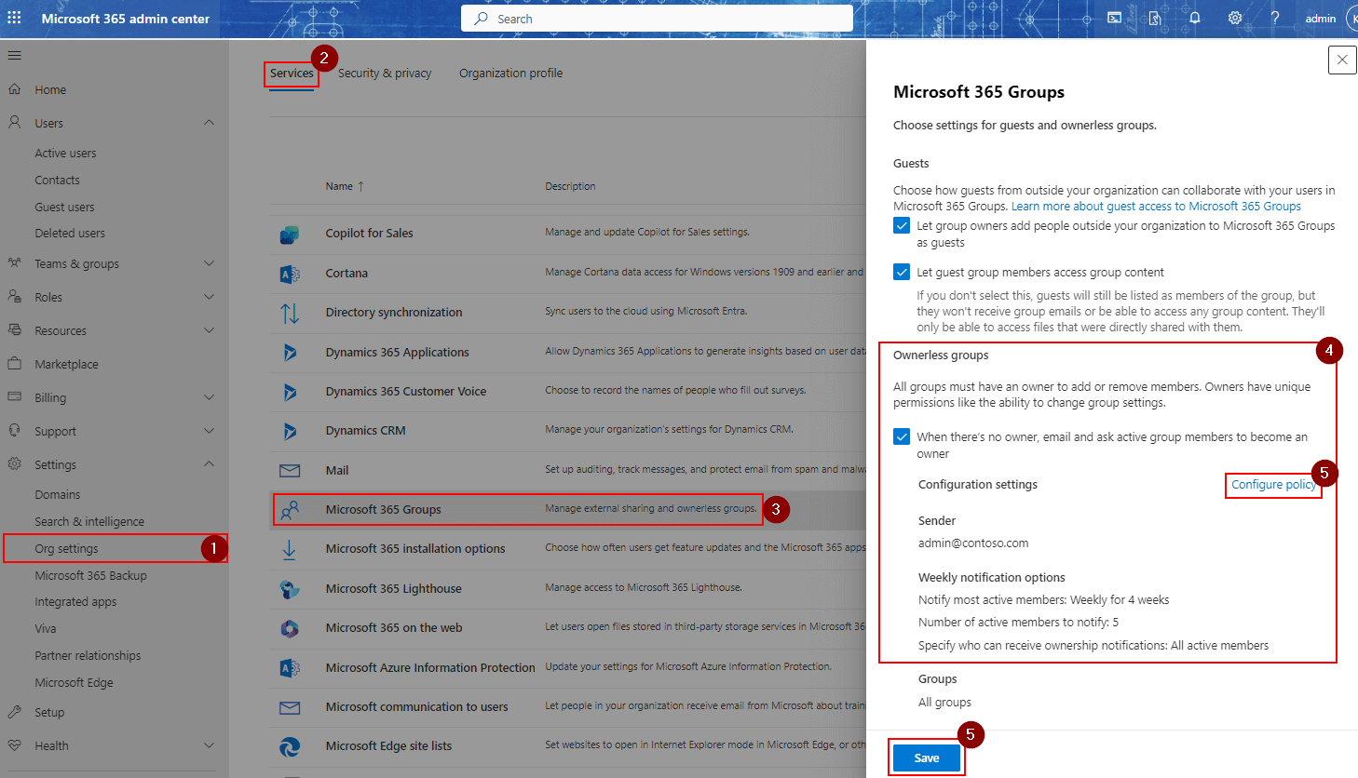Screen dimensions: 1358x778
Task: Click the notifications bell icon
Action: pos(1194,18)
